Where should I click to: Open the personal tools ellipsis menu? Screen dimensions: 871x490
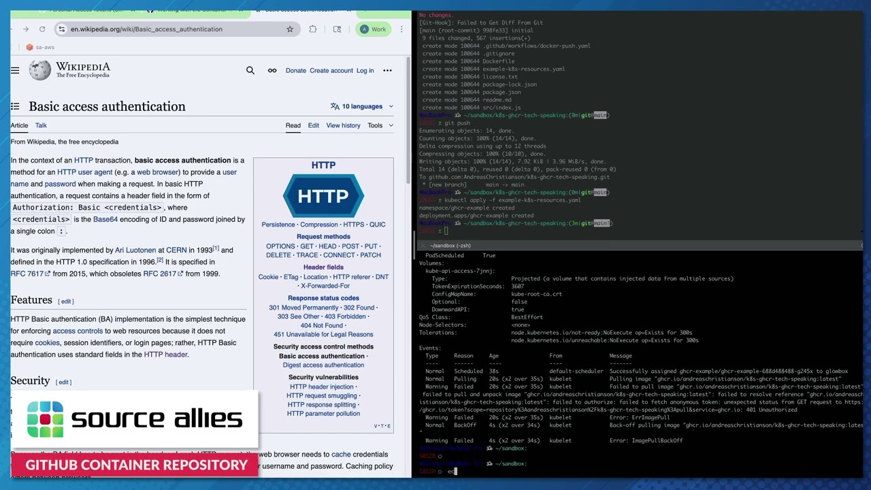click(387, 70)
